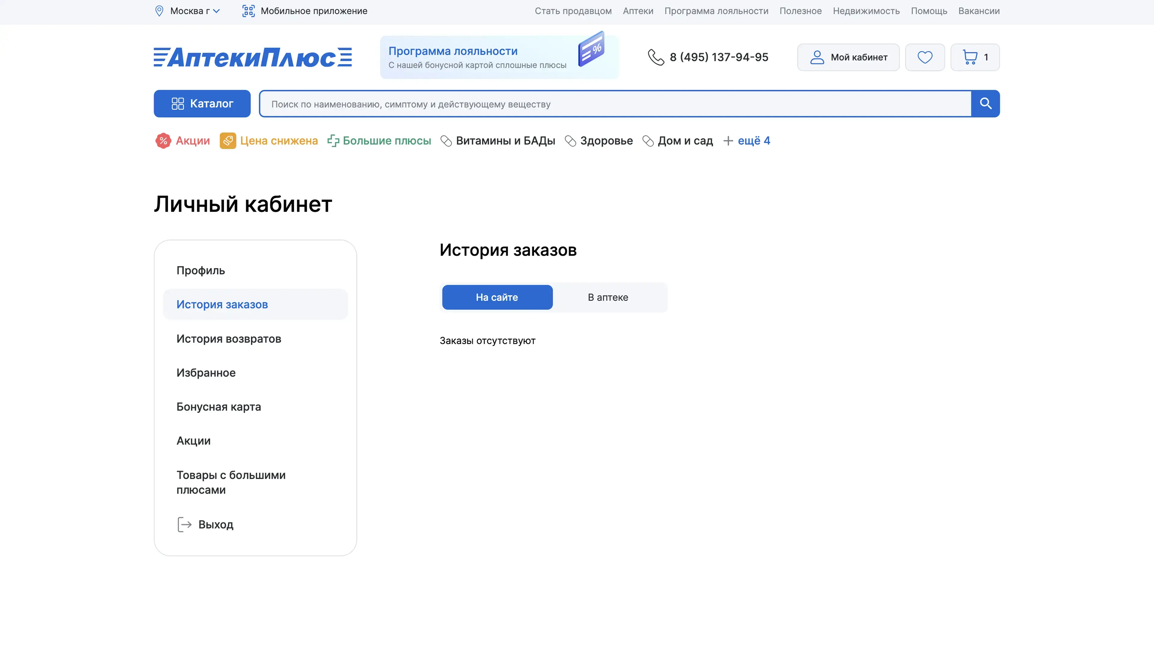Click the Программа лояльности banner
Screen dimensions: 1154x649
[499, 57]
